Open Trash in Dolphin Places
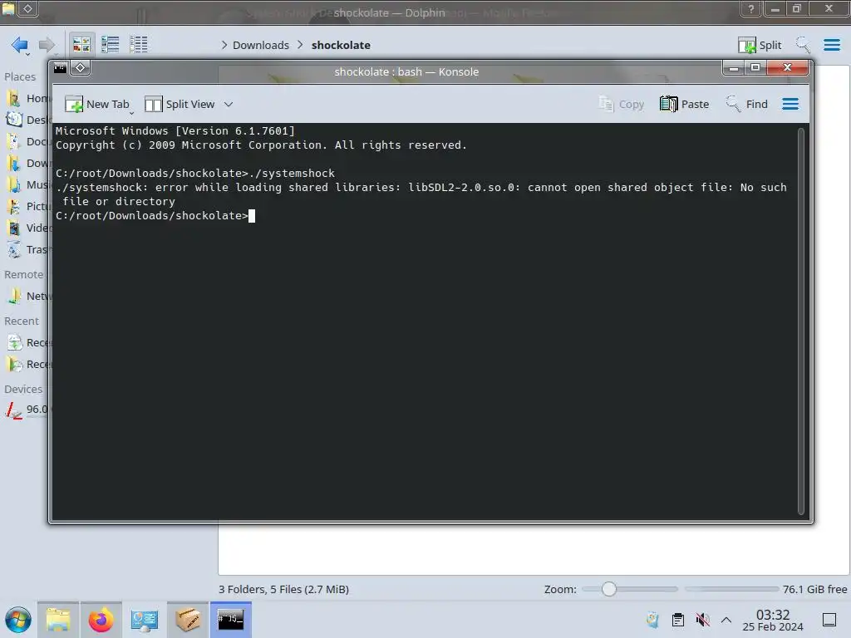This screenshot has height=638, width=851. pyautogui.click(x=27, y=249)
